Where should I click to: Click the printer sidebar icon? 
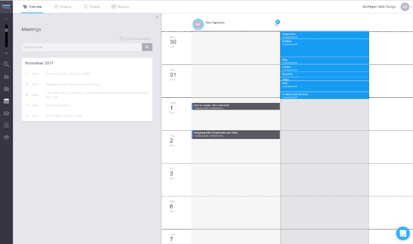coord(6,137)
